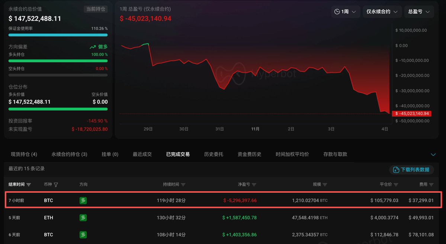The width and height of the screenshot is (446, 244).
Task: Click the 11月 date label on chart axis
Action: (x=255, y=129)
